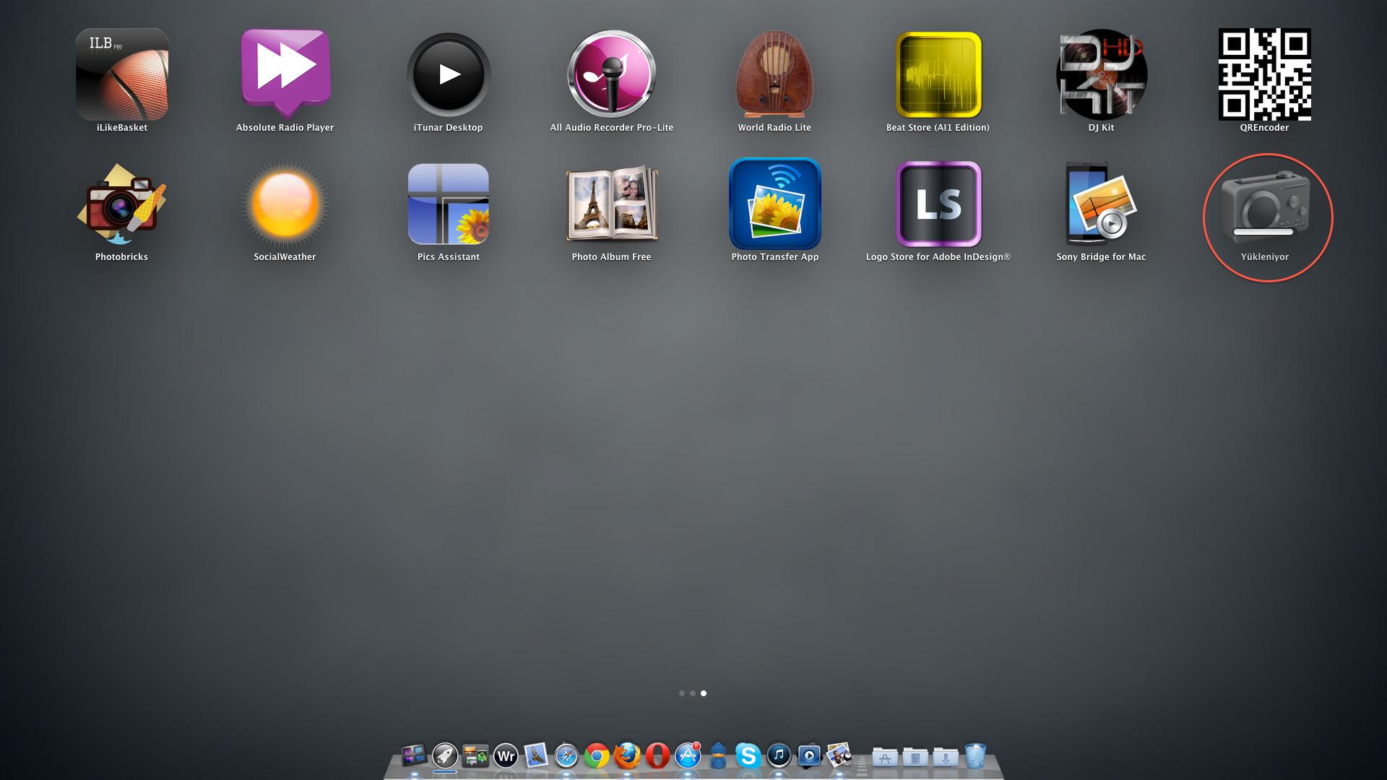
Task: Launch Logo Store for Adobe InDesign
Action: point(938,204)
